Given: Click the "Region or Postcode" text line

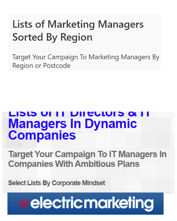Looking at the screenshot, I should (x=41, y=66).
